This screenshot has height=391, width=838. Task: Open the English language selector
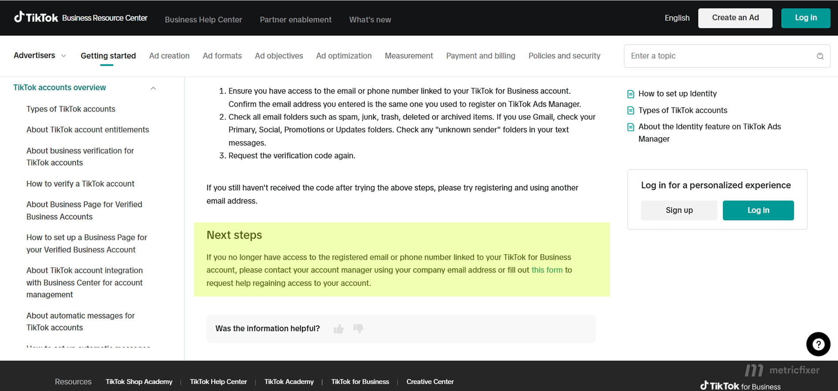pos(677,18)
